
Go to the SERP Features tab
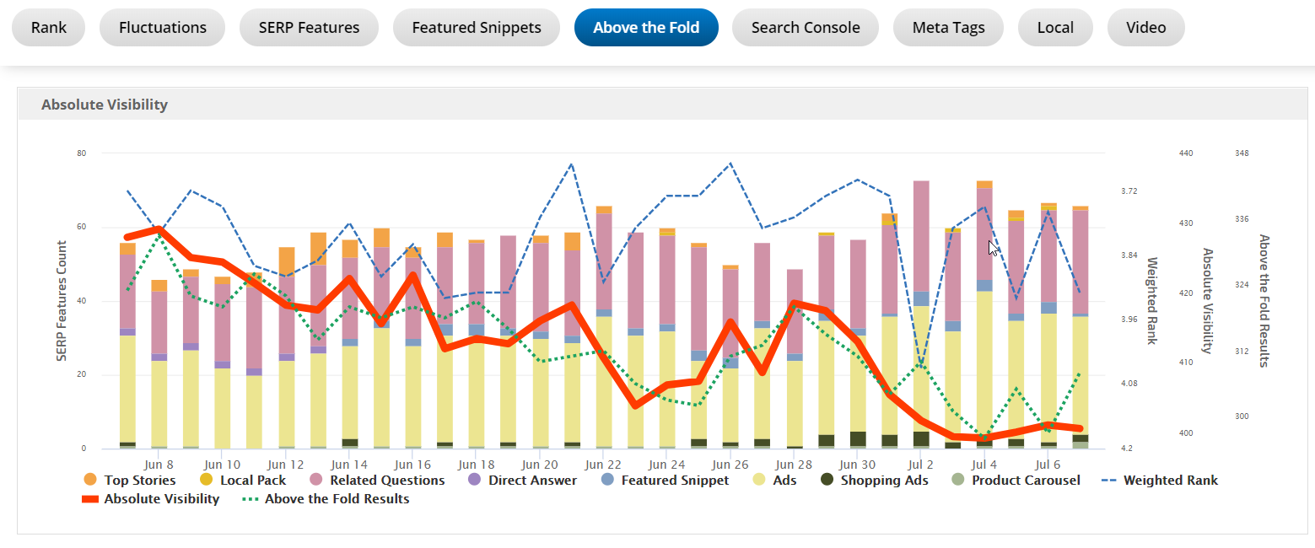[x=308, y=28]
